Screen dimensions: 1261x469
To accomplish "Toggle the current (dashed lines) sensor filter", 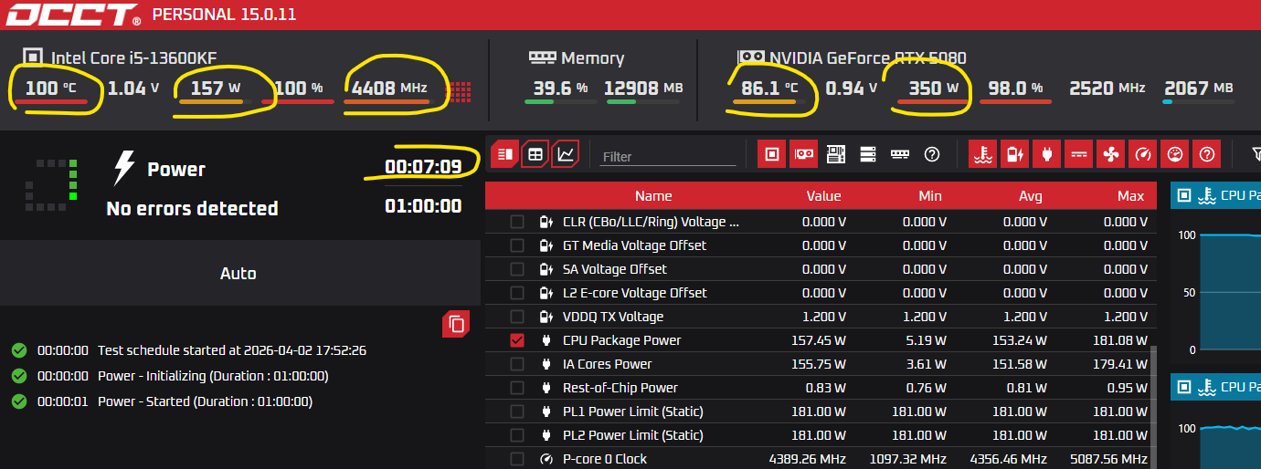I will [1079, 154].
